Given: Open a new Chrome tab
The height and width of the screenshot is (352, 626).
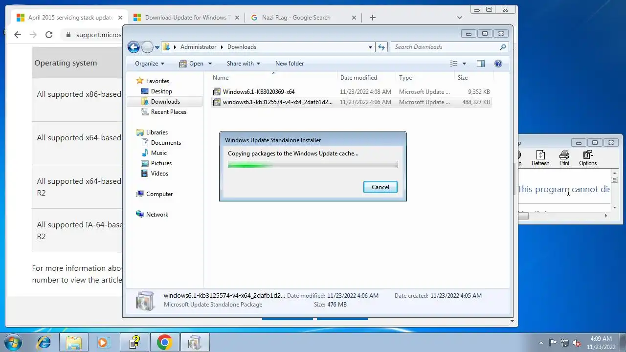Looking at the screenshot, I should tap(373, 18).
